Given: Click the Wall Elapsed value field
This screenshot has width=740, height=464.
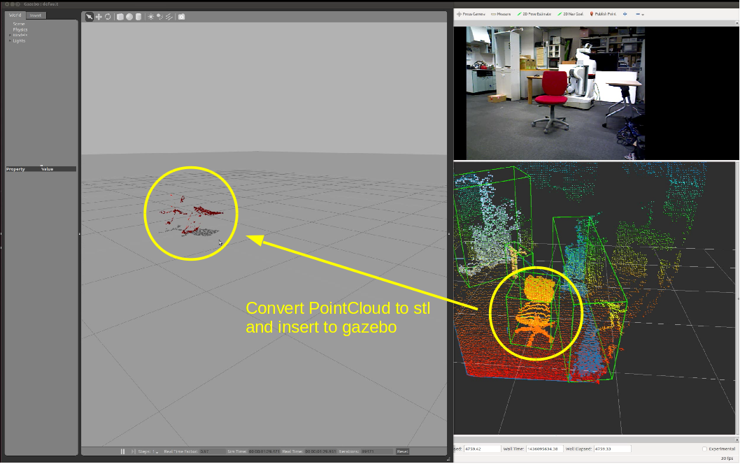Looking at the screenshot, I should pos(612,449).
